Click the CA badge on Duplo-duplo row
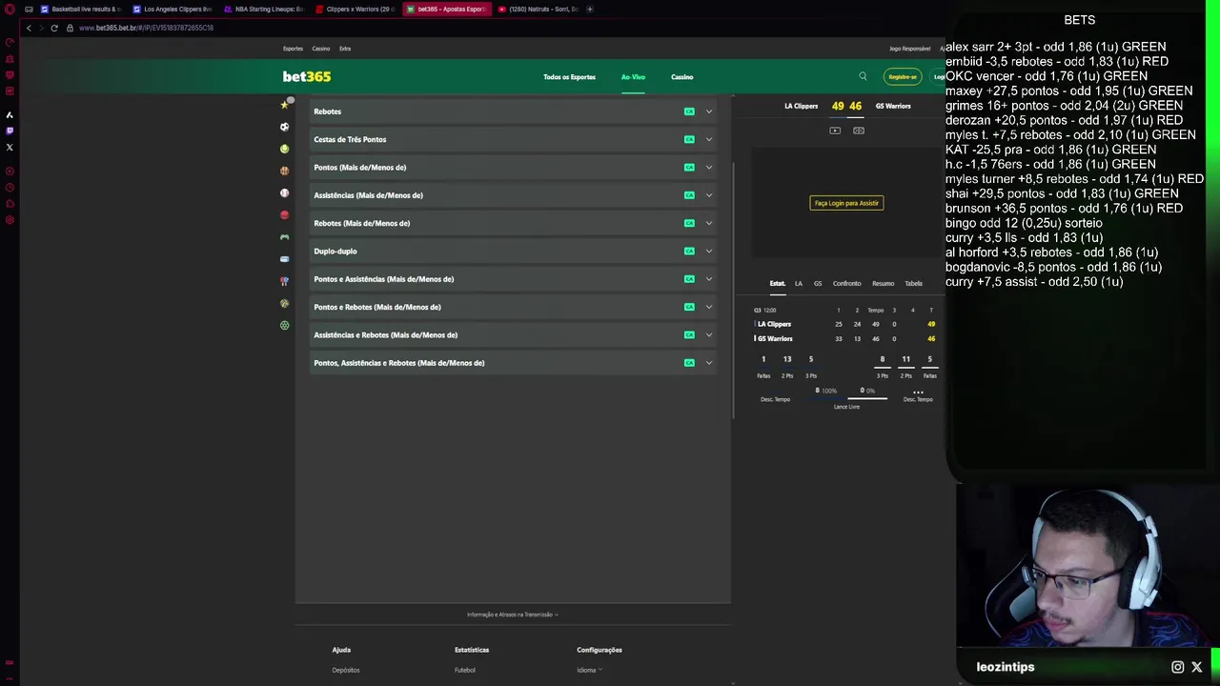 (x=689, y=251)
